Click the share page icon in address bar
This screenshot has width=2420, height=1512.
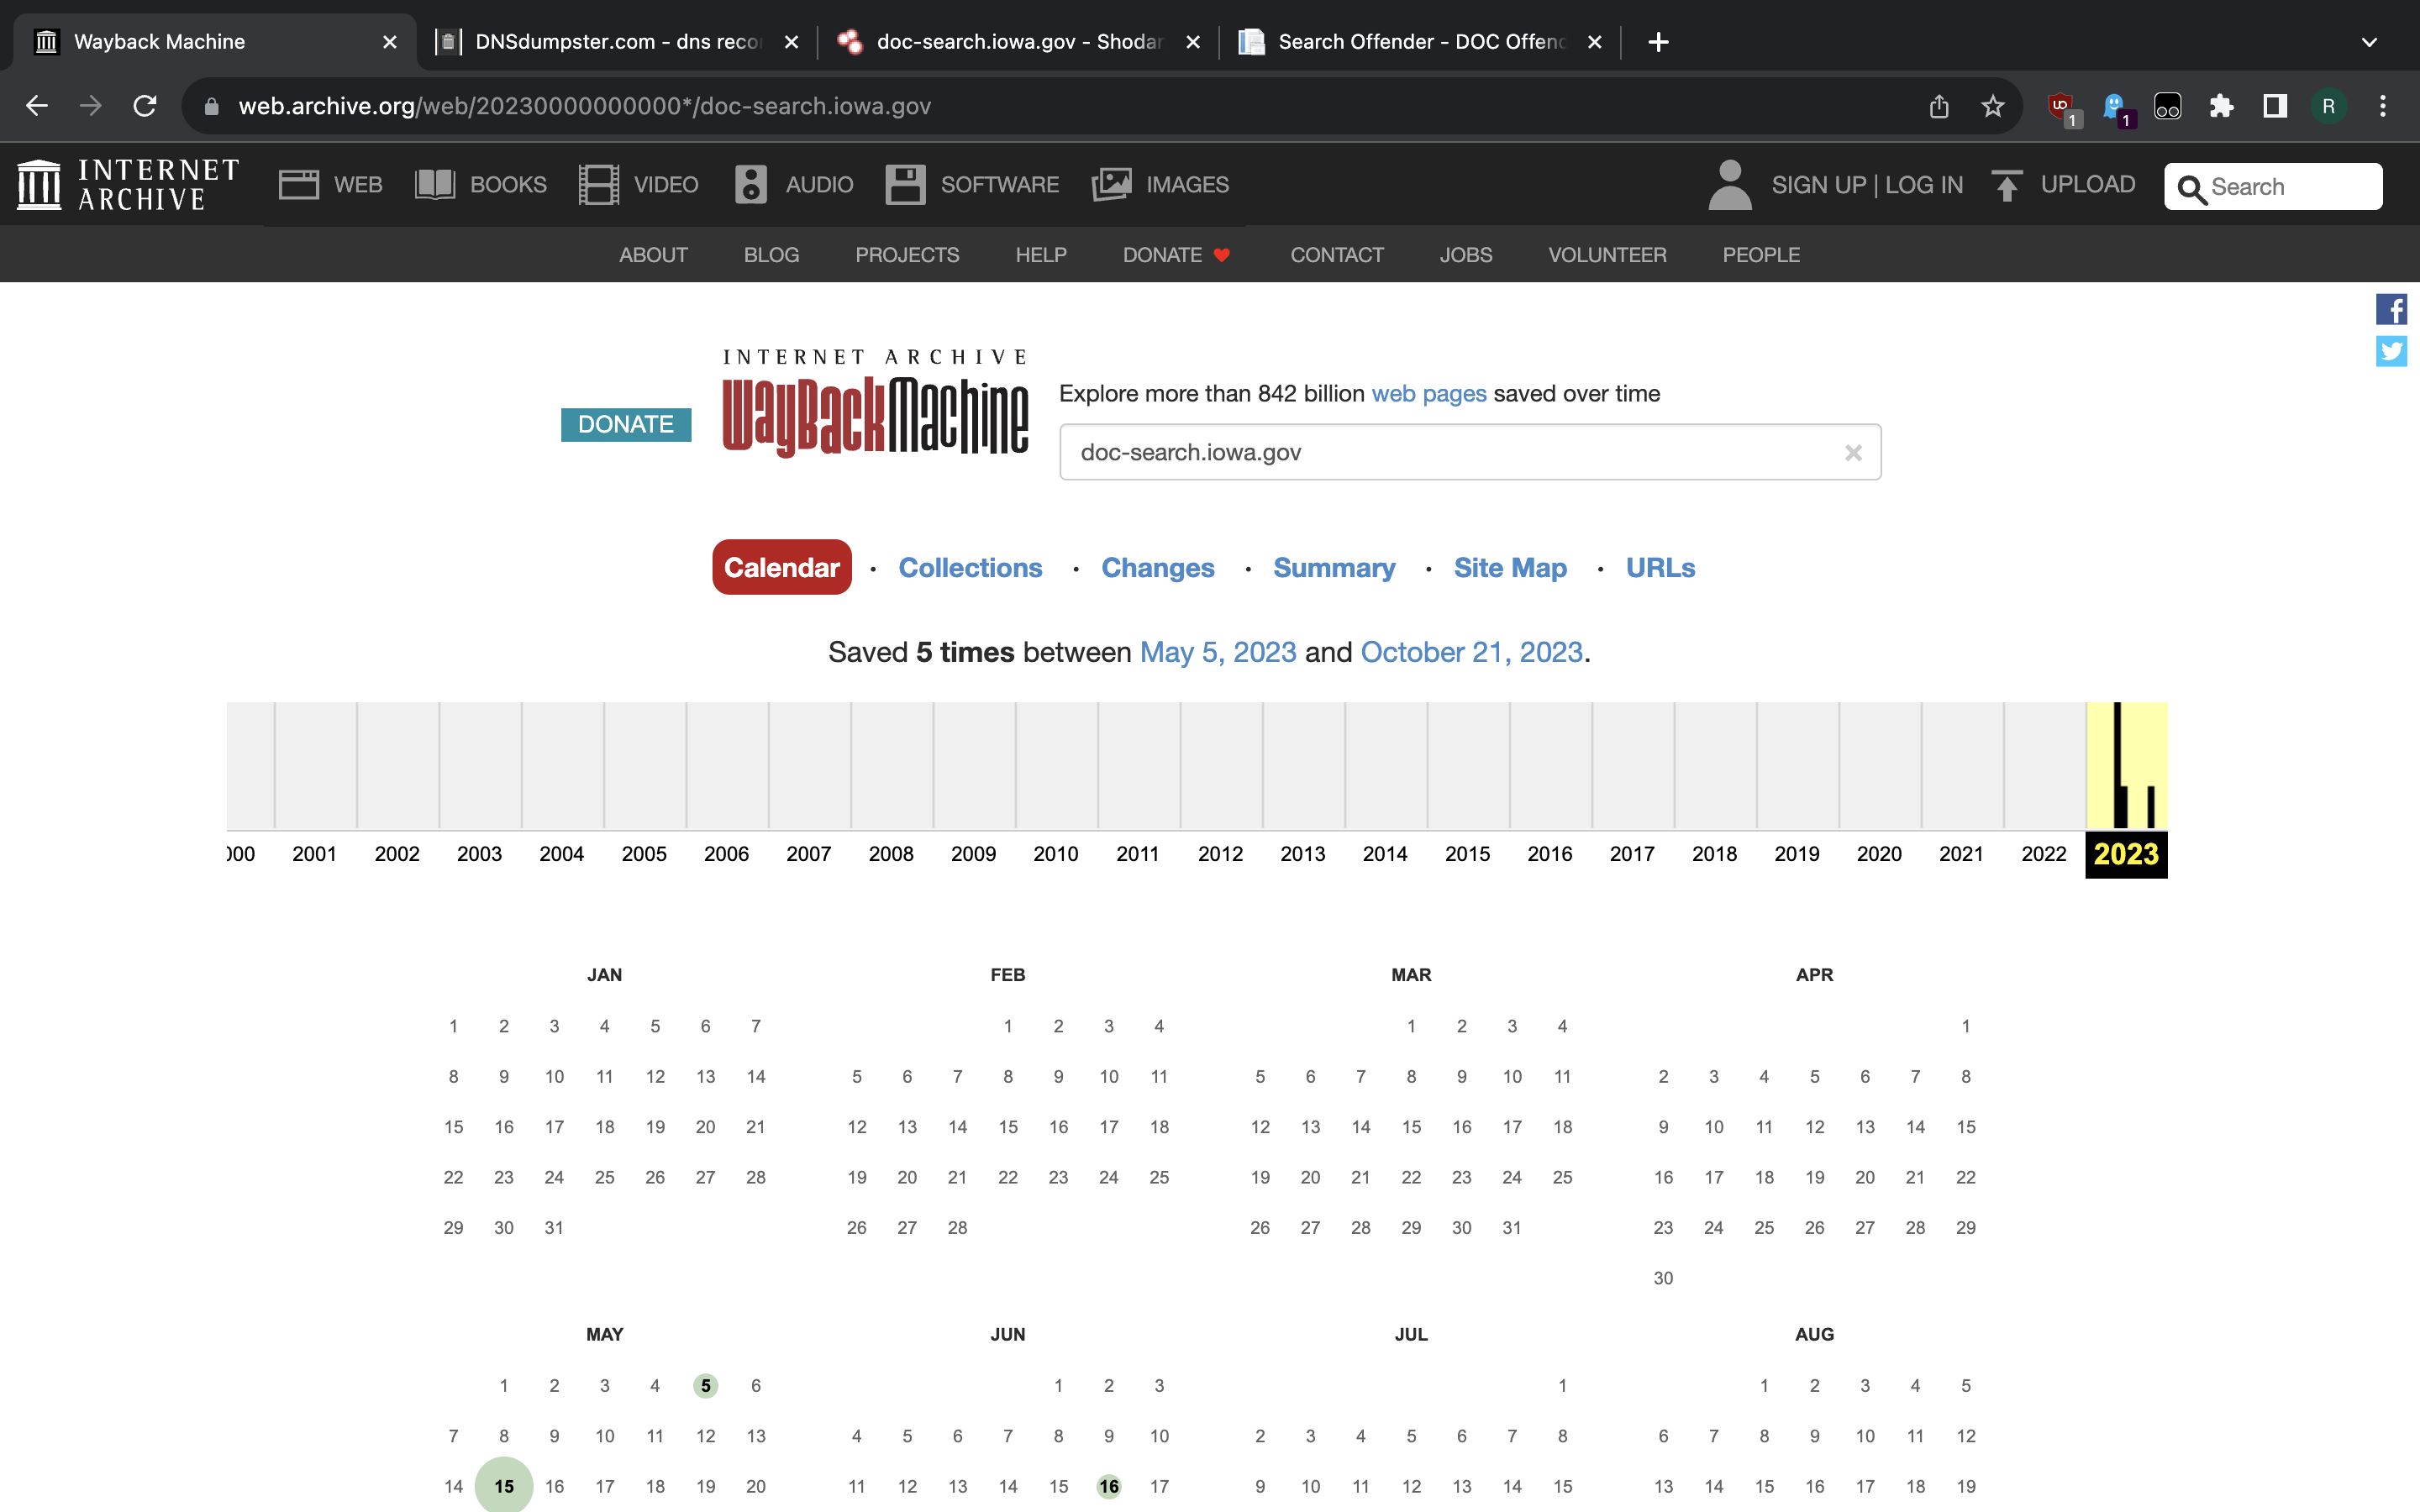[1939, 106]
